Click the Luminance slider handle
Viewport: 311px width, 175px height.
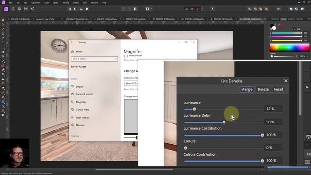tap(194, 109)
